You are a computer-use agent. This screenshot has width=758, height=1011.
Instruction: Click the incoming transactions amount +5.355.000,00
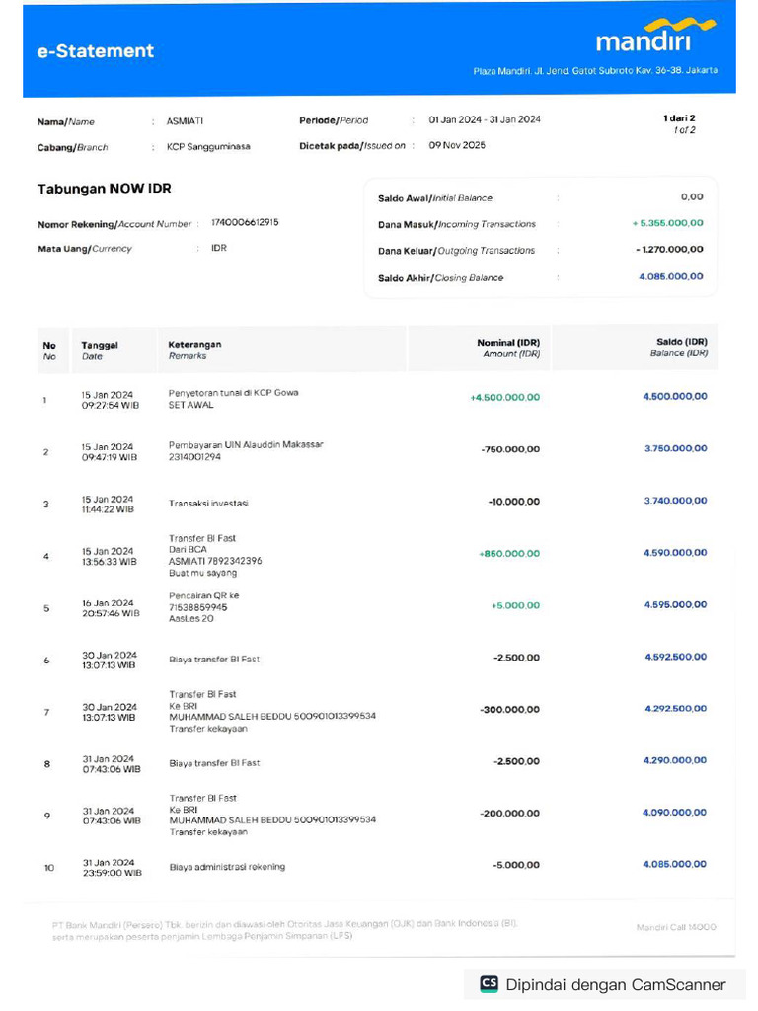pos(668,223)
